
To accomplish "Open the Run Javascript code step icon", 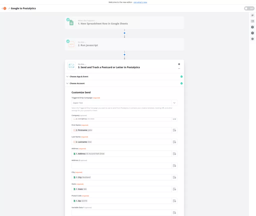I will click(x=71, y=44).
